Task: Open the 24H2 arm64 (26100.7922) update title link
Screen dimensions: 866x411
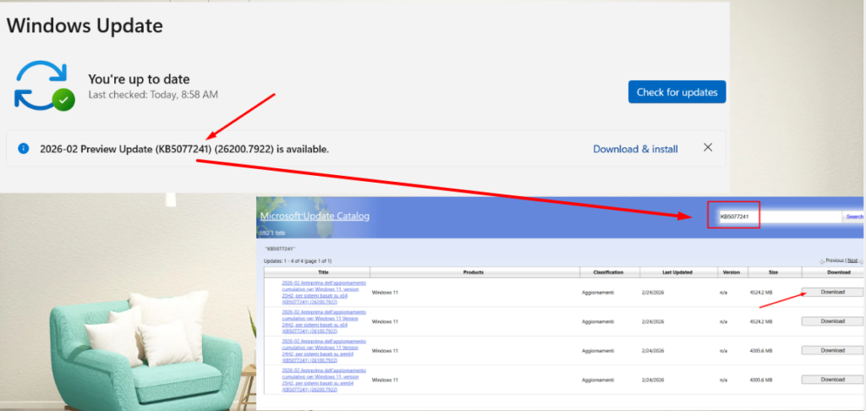Action: (324, 351)
